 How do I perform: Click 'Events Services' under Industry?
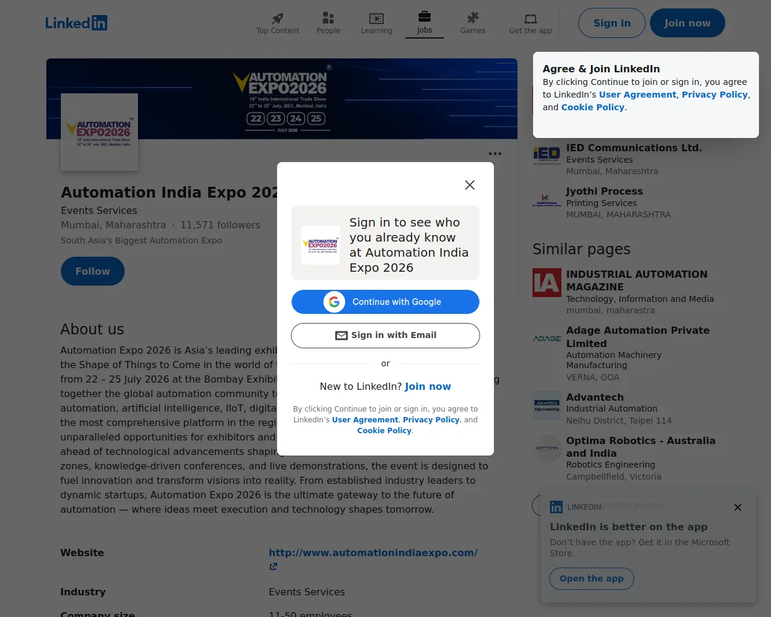pyautogui.click(x=307, y=592)
